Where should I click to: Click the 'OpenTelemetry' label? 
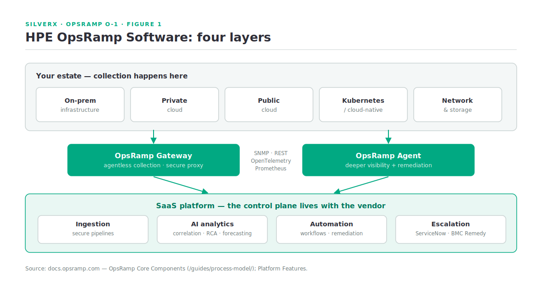tap(271, 161)
